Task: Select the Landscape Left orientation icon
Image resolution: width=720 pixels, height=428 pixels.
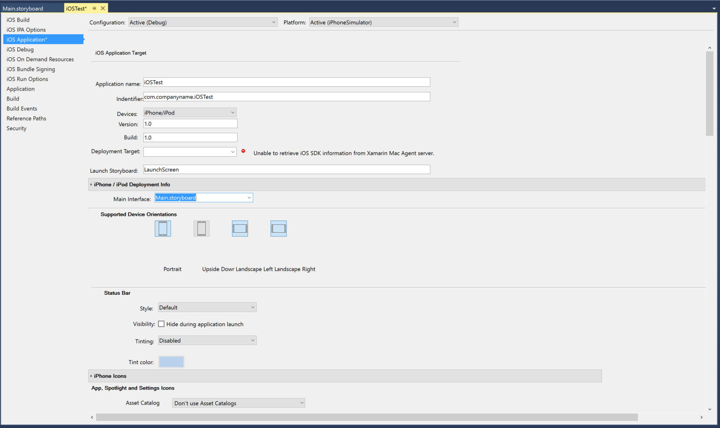Action: pyautogui.click(x=240, y=229)
